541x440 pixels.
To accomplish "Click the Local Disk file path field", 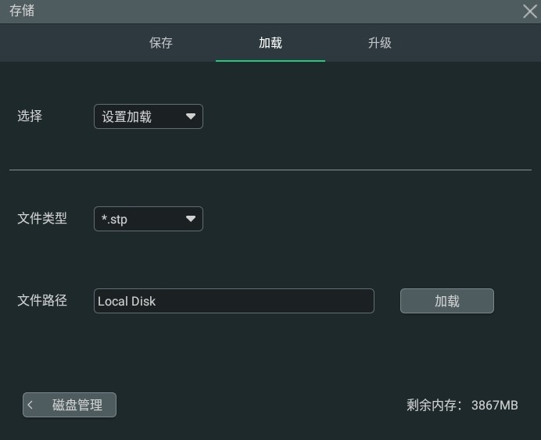I will 234,301.
